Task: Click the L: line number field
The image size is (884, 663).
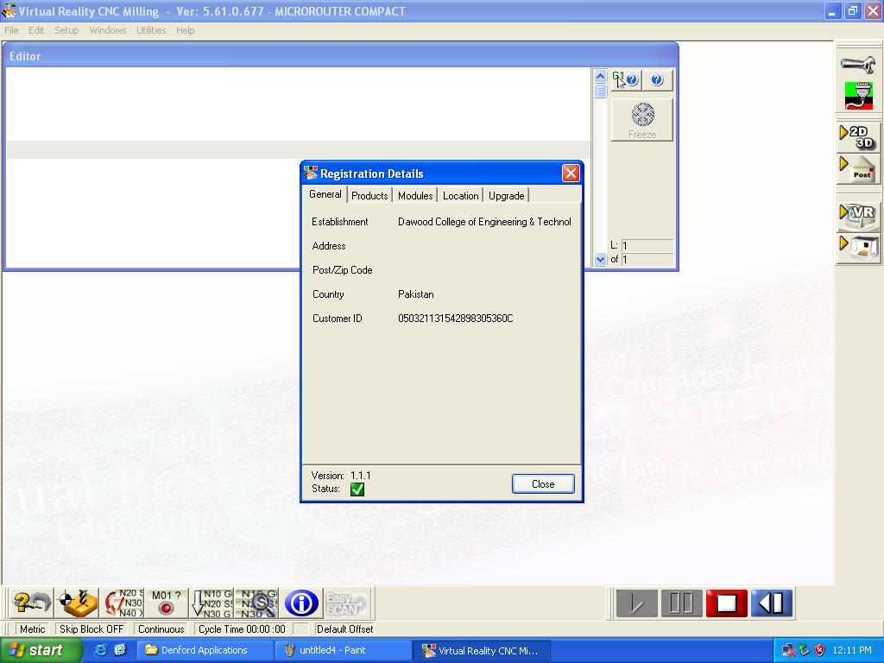Action: (x=647, y=246)
